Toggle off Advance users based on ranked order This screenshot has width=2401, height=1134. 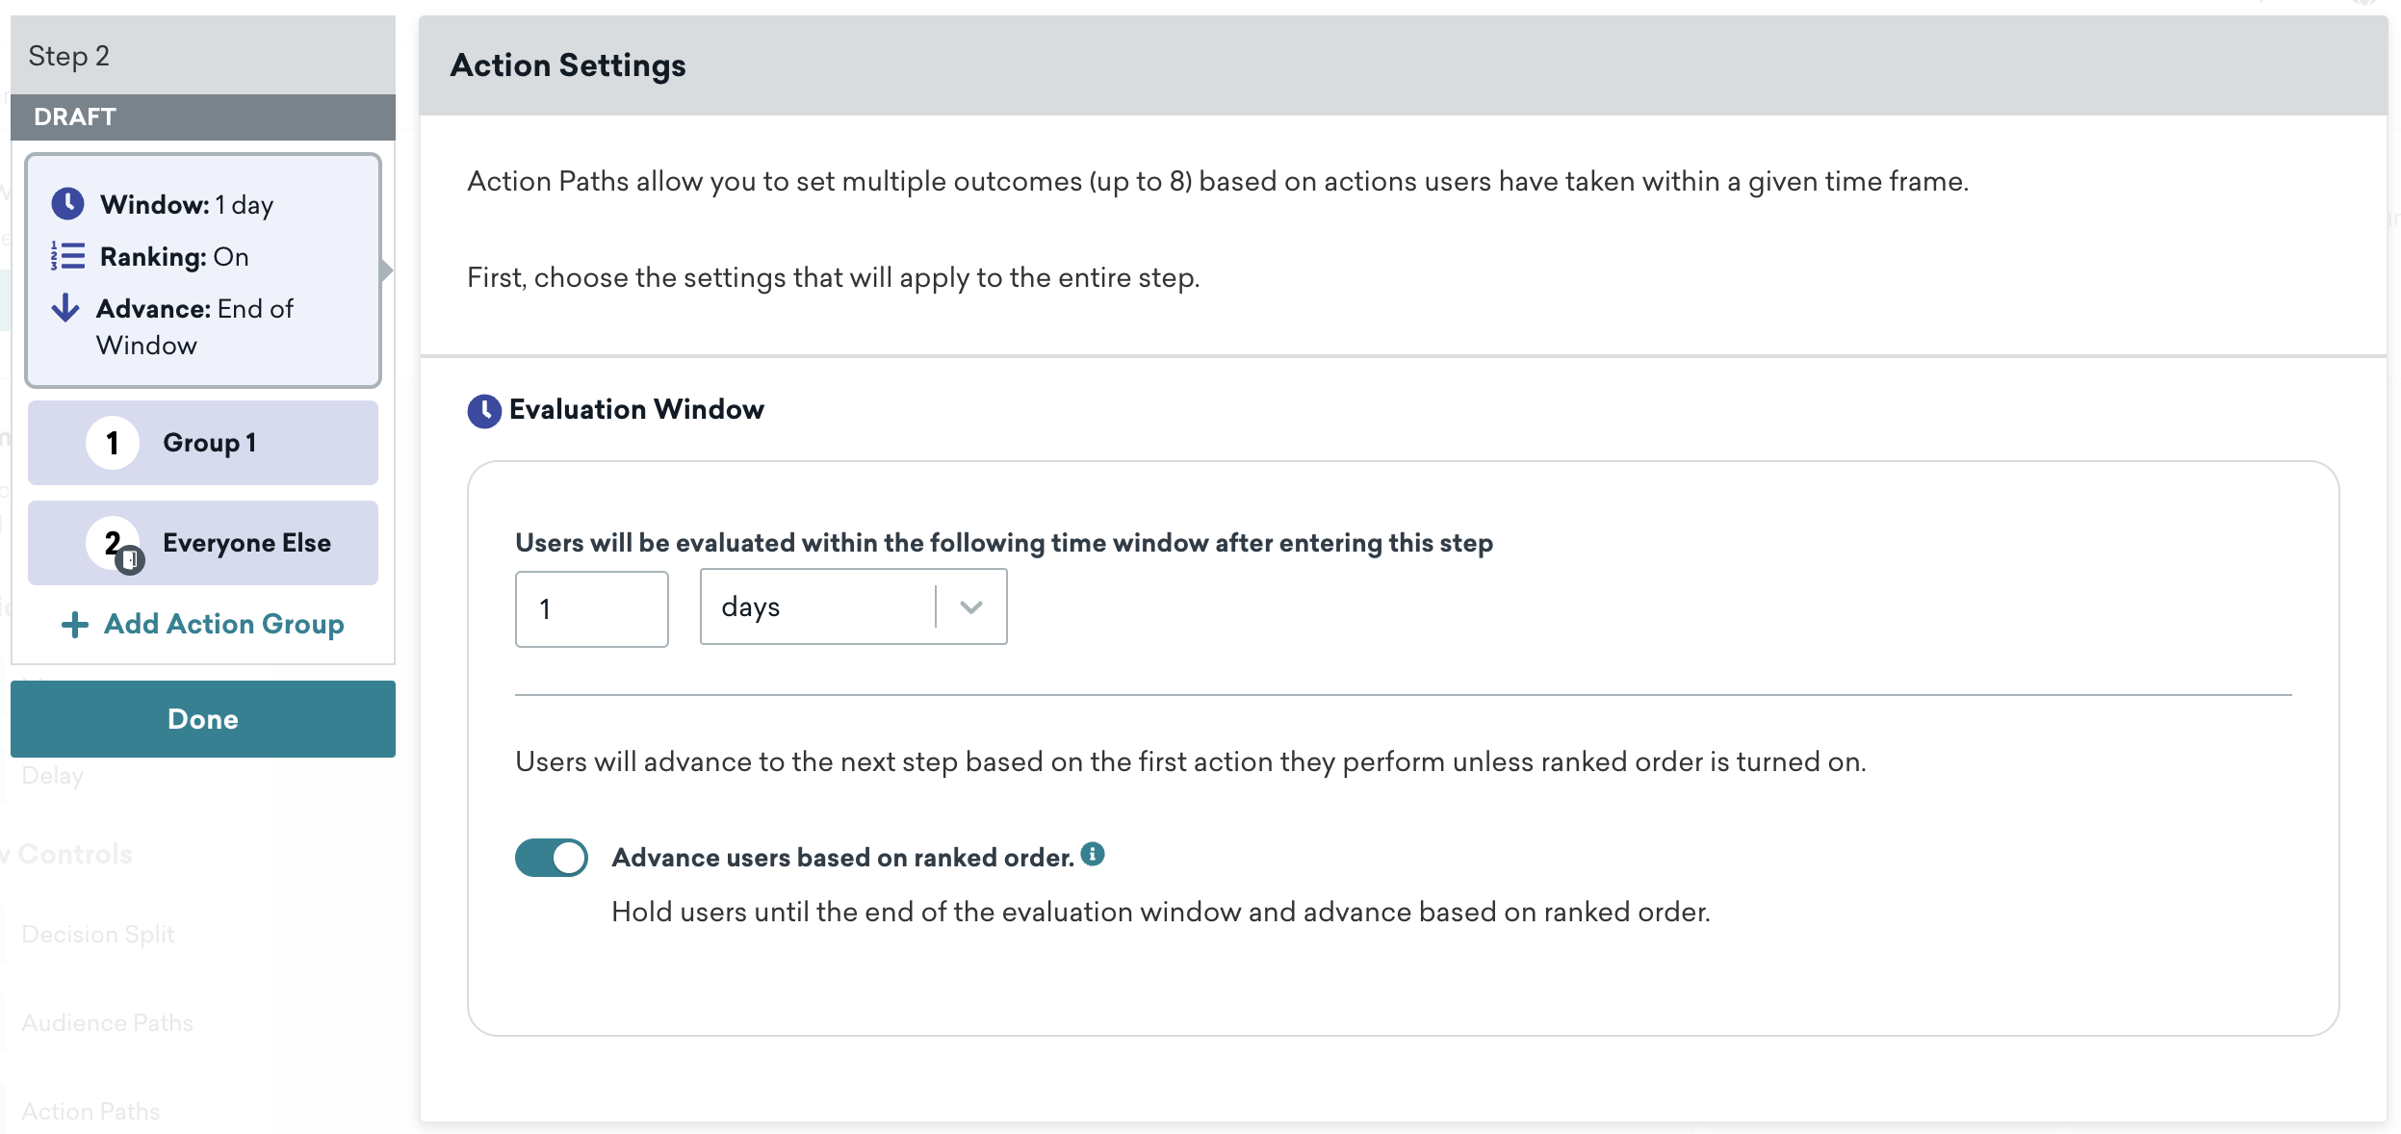tap(552, 858)
